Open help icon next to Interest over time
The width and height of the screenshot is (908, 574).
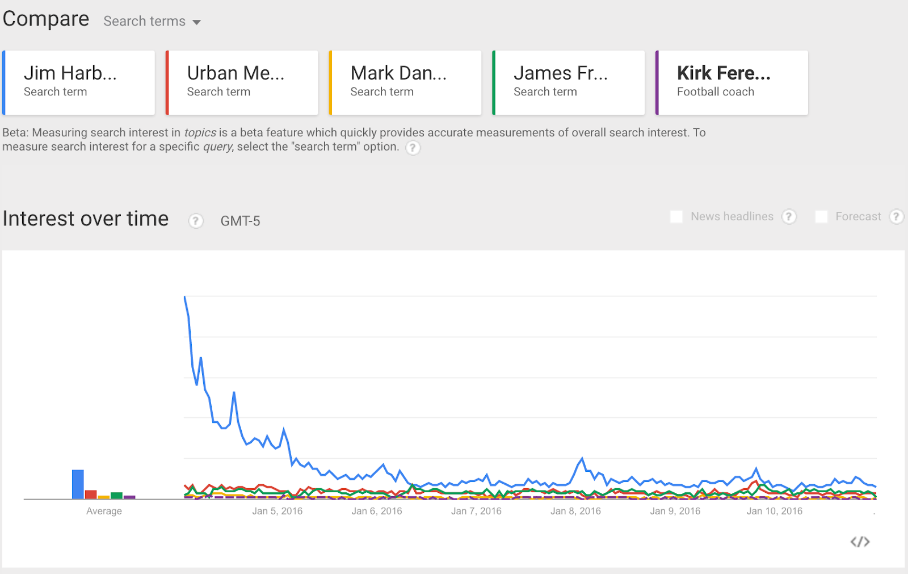[x=196, y=221]
